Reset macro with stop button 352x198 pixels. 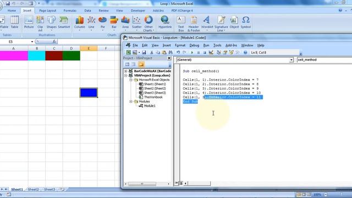pyautogui.click(x=205, y=53)
